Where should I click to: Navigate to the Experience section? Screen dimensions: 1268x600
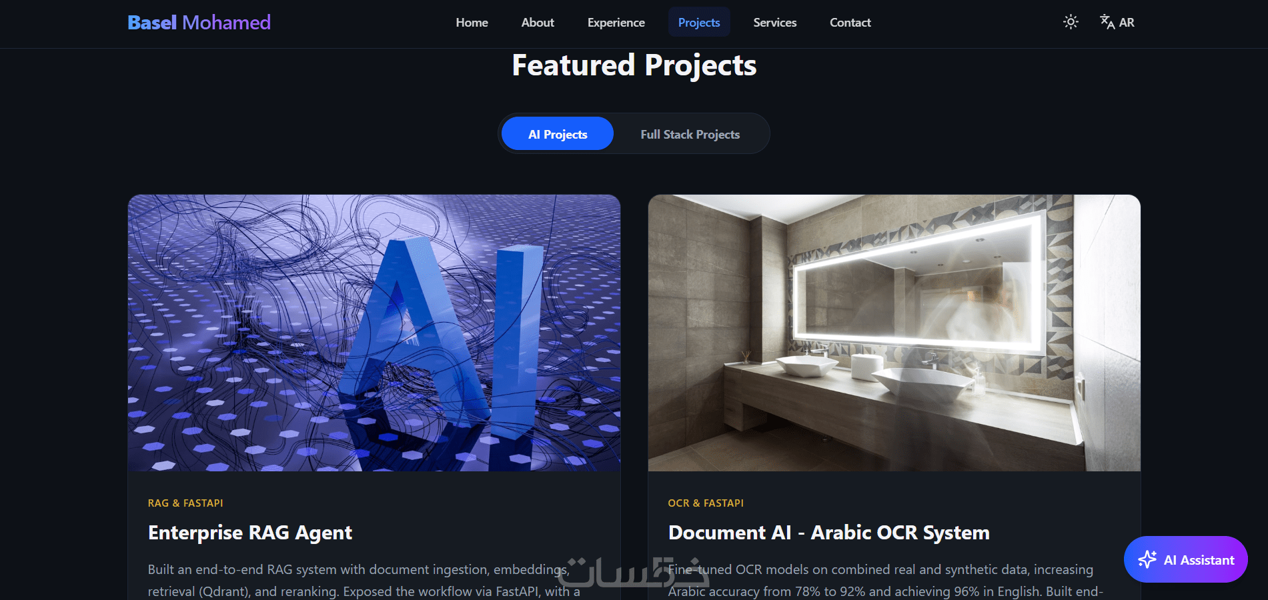(616, 23)
